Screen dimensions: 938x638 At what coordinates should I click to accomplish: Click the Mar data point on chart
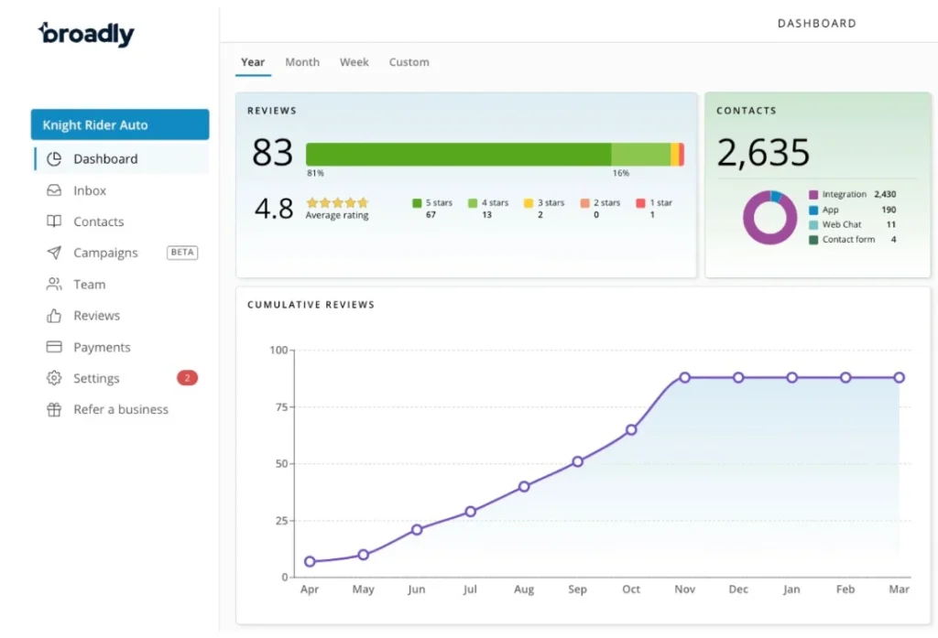coord(900,378)
